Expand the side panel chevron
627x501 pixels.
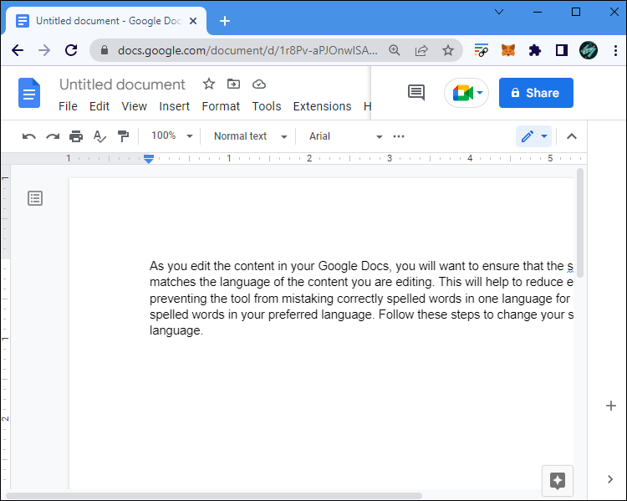[x=610, y=479]
